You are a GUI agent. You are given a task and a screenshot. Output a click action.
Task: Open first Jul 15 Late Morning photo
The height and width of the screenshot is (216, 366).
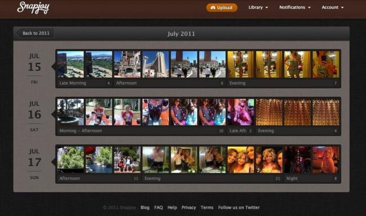pyautogui.click(x=70, y=64)
